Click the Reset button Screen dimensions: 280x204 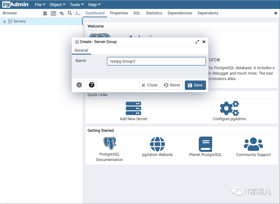pos(172,85)
